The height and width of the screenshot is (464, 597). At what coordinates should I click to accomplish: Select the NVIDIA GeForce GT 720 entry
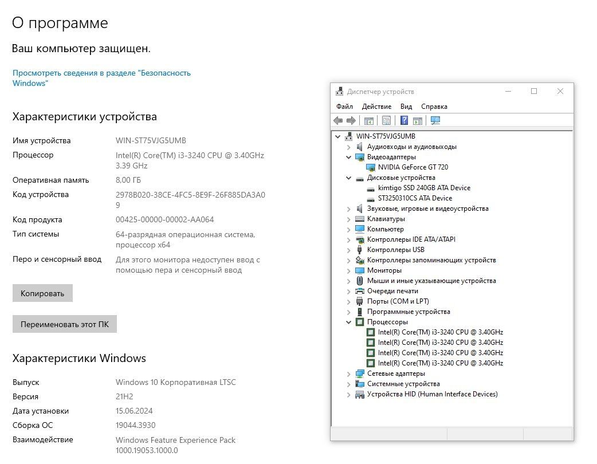[x=413, y=167]
